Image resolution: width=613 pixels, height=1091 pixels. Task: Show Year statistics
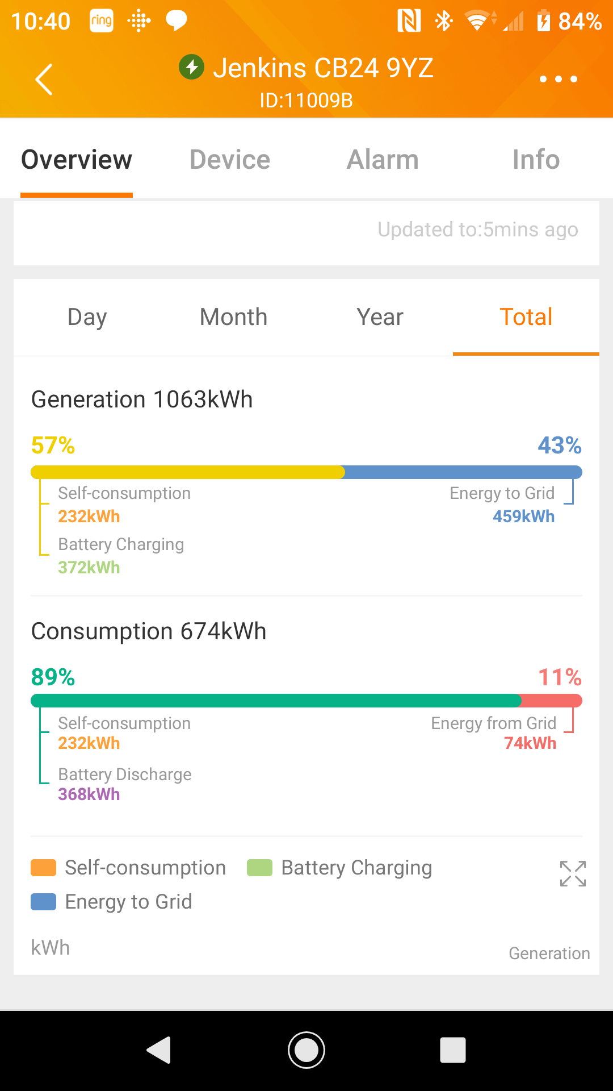380,317
